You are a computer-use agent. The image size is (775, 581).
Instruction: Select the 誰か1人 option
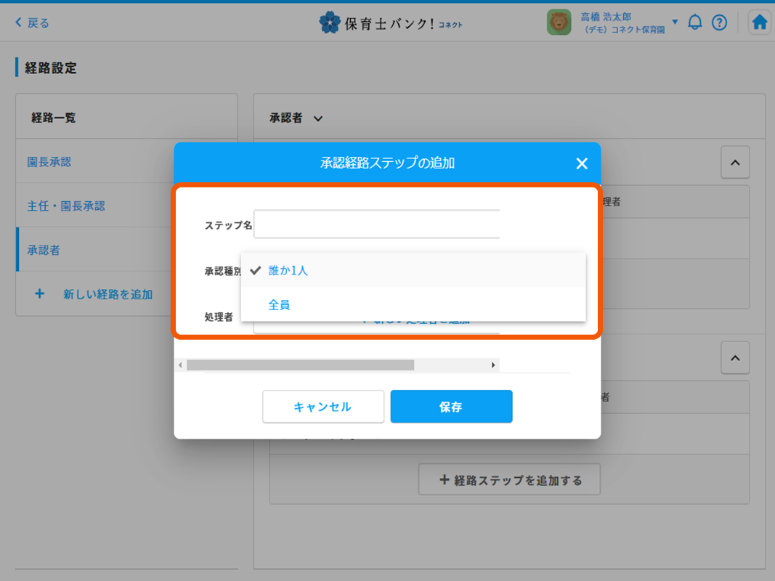[288, 270]
